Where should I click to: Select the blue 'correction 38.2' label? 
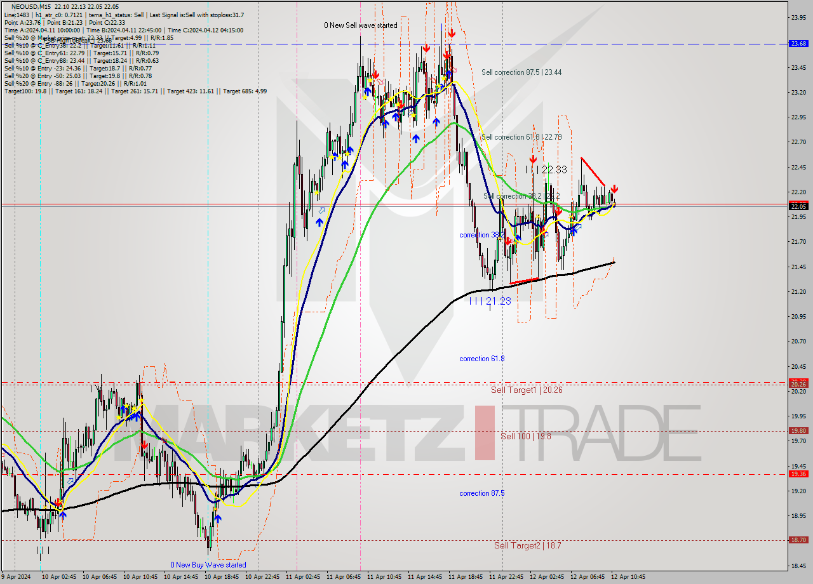click(x=482, y=235)
